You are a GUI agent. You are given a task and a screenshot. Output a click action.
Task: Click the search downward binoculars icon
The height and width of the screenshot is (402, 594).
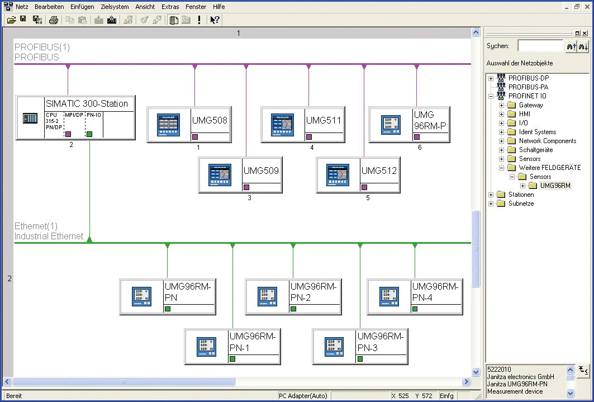[x=583, y=46]
